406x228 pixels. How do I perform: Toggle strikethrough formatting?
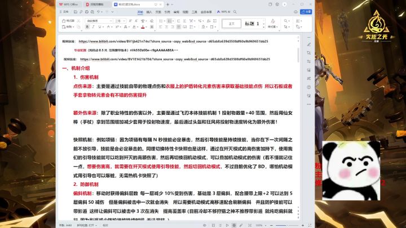(x=109, y=26)
